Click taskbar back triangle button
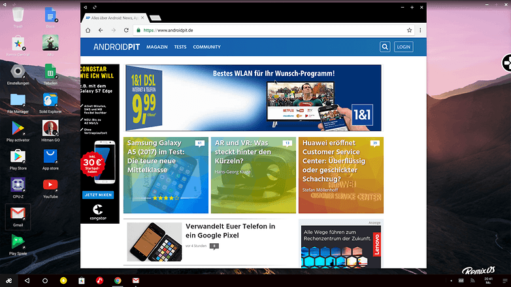The image size is (511, 287). pos(27,280)
